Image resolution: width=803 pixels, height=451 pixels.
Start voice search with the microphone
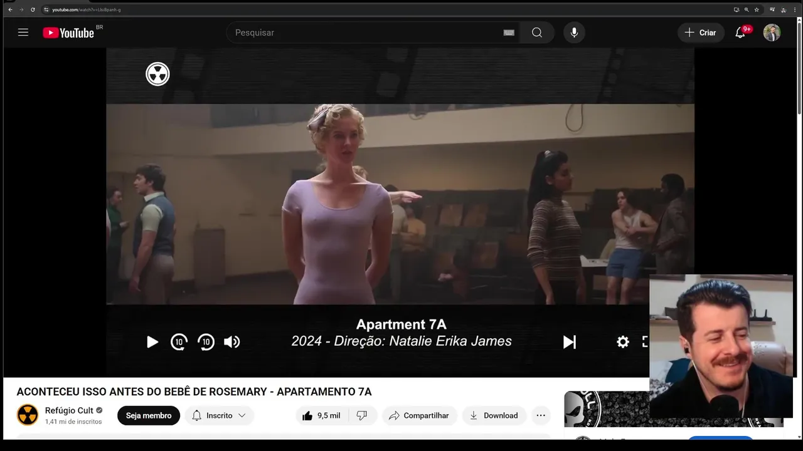coord(574,33)
